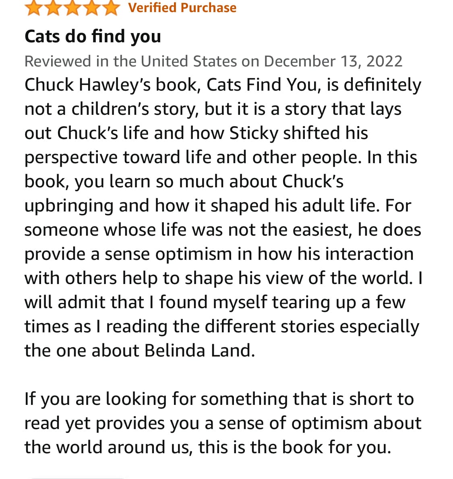Click the date 'December 13, 2022'
Screen dimensions: 453x479
[333, 61]
